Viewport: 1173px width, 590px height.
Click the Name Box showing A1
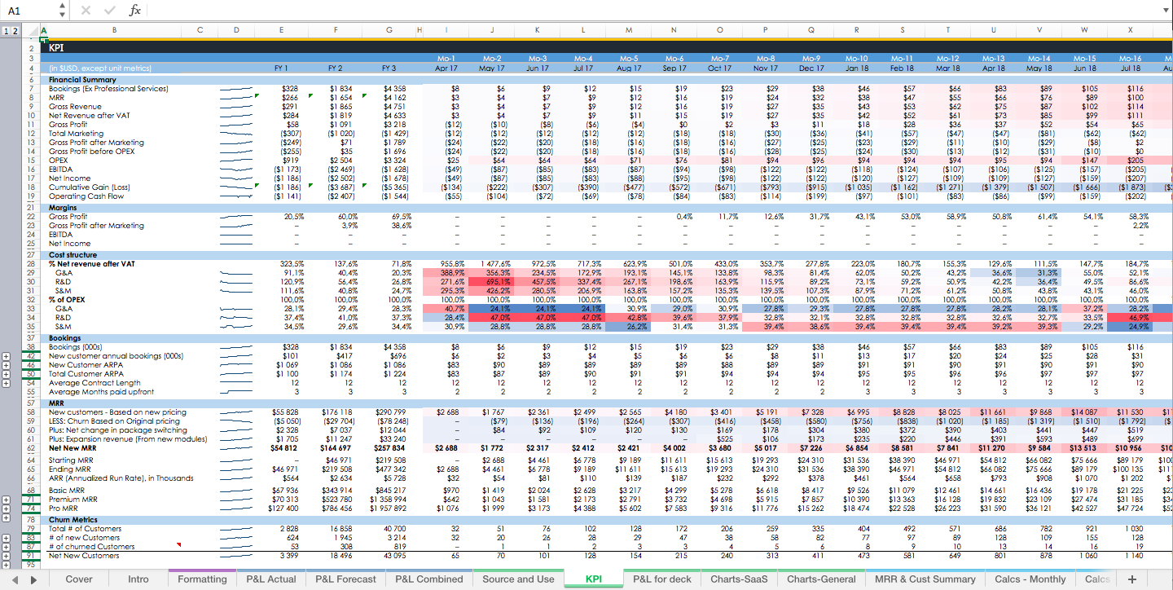pyautogui.click(x=30, y=11)
